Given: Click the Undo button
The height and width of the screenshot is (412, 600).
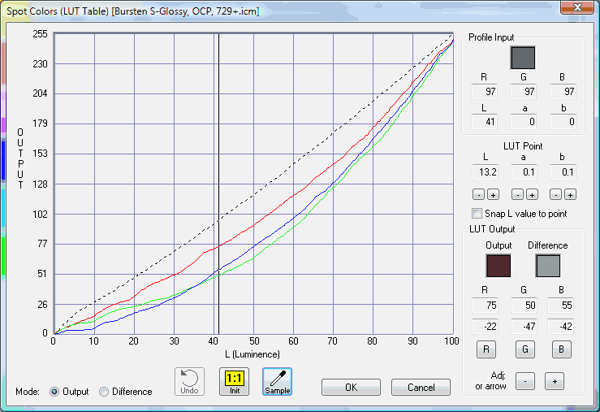Looking at the screenshot, I should (189, 381).
